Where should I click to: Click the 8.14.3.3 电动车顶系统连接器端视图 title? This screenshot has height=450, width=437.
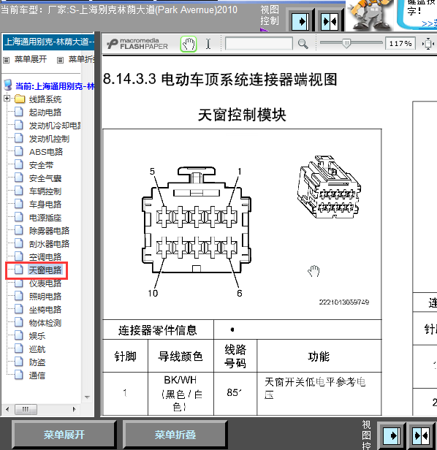pos(220,79)
